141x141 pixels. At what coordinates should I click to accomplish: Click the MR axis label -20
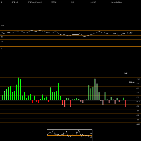click(x=138, y=106)
